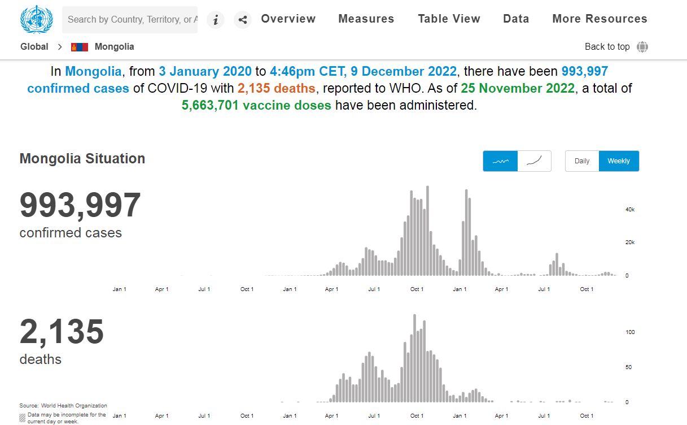Click the 3 January 2020 date text
Screen dimensions: 687x425
click(x=205, y=72)
